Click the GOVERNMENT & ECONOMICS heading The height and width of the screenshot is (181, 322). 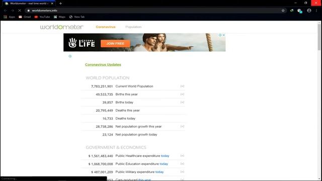tap(116, 147)
